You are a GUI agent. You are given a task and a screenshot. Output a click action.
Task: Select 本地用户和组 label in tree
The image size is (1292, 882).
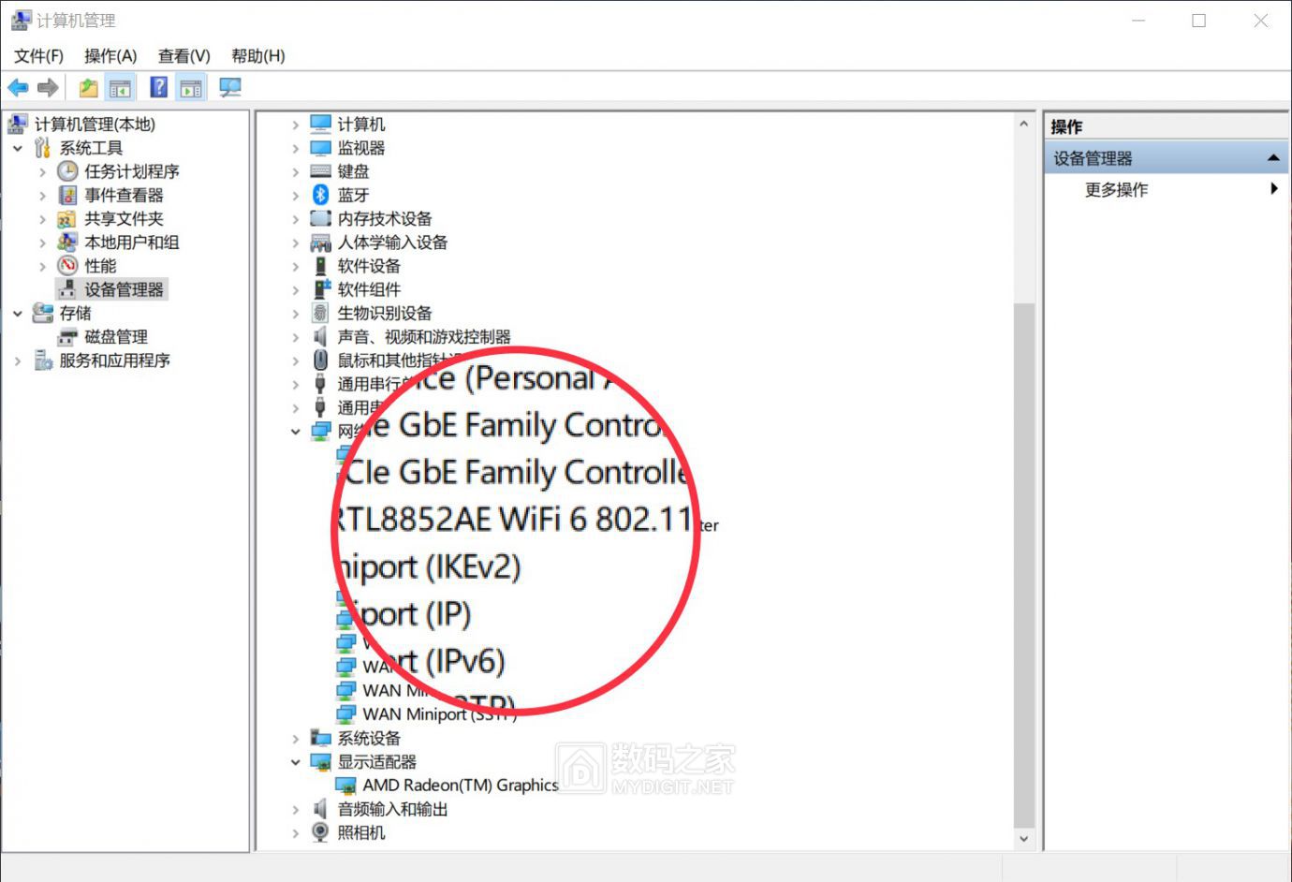coord(132,243)
